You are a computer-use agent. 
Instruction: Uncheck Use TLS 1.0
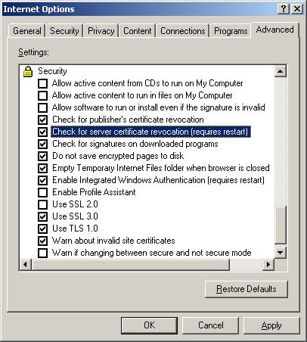[42, 229]
